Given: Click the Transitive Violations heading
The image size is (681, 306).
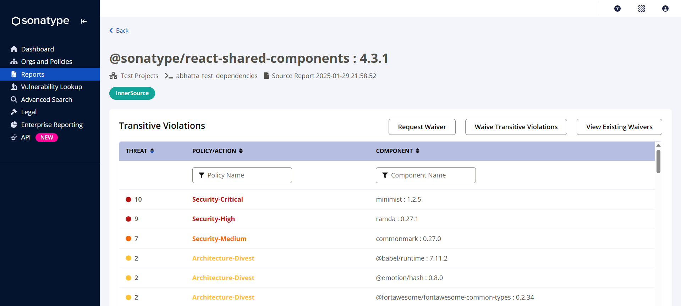Looking at the screenshot, I should (162, 126).
